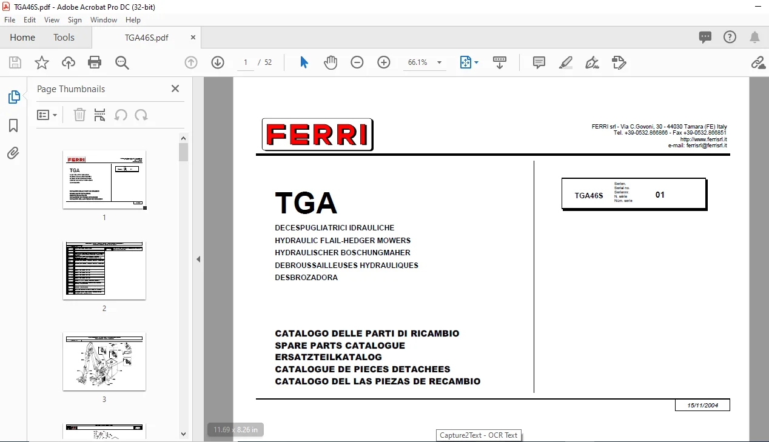The width and height of the screenshot is (769, 442).
Task: Open the Sign document tool
Action: (x=593, y=62)
